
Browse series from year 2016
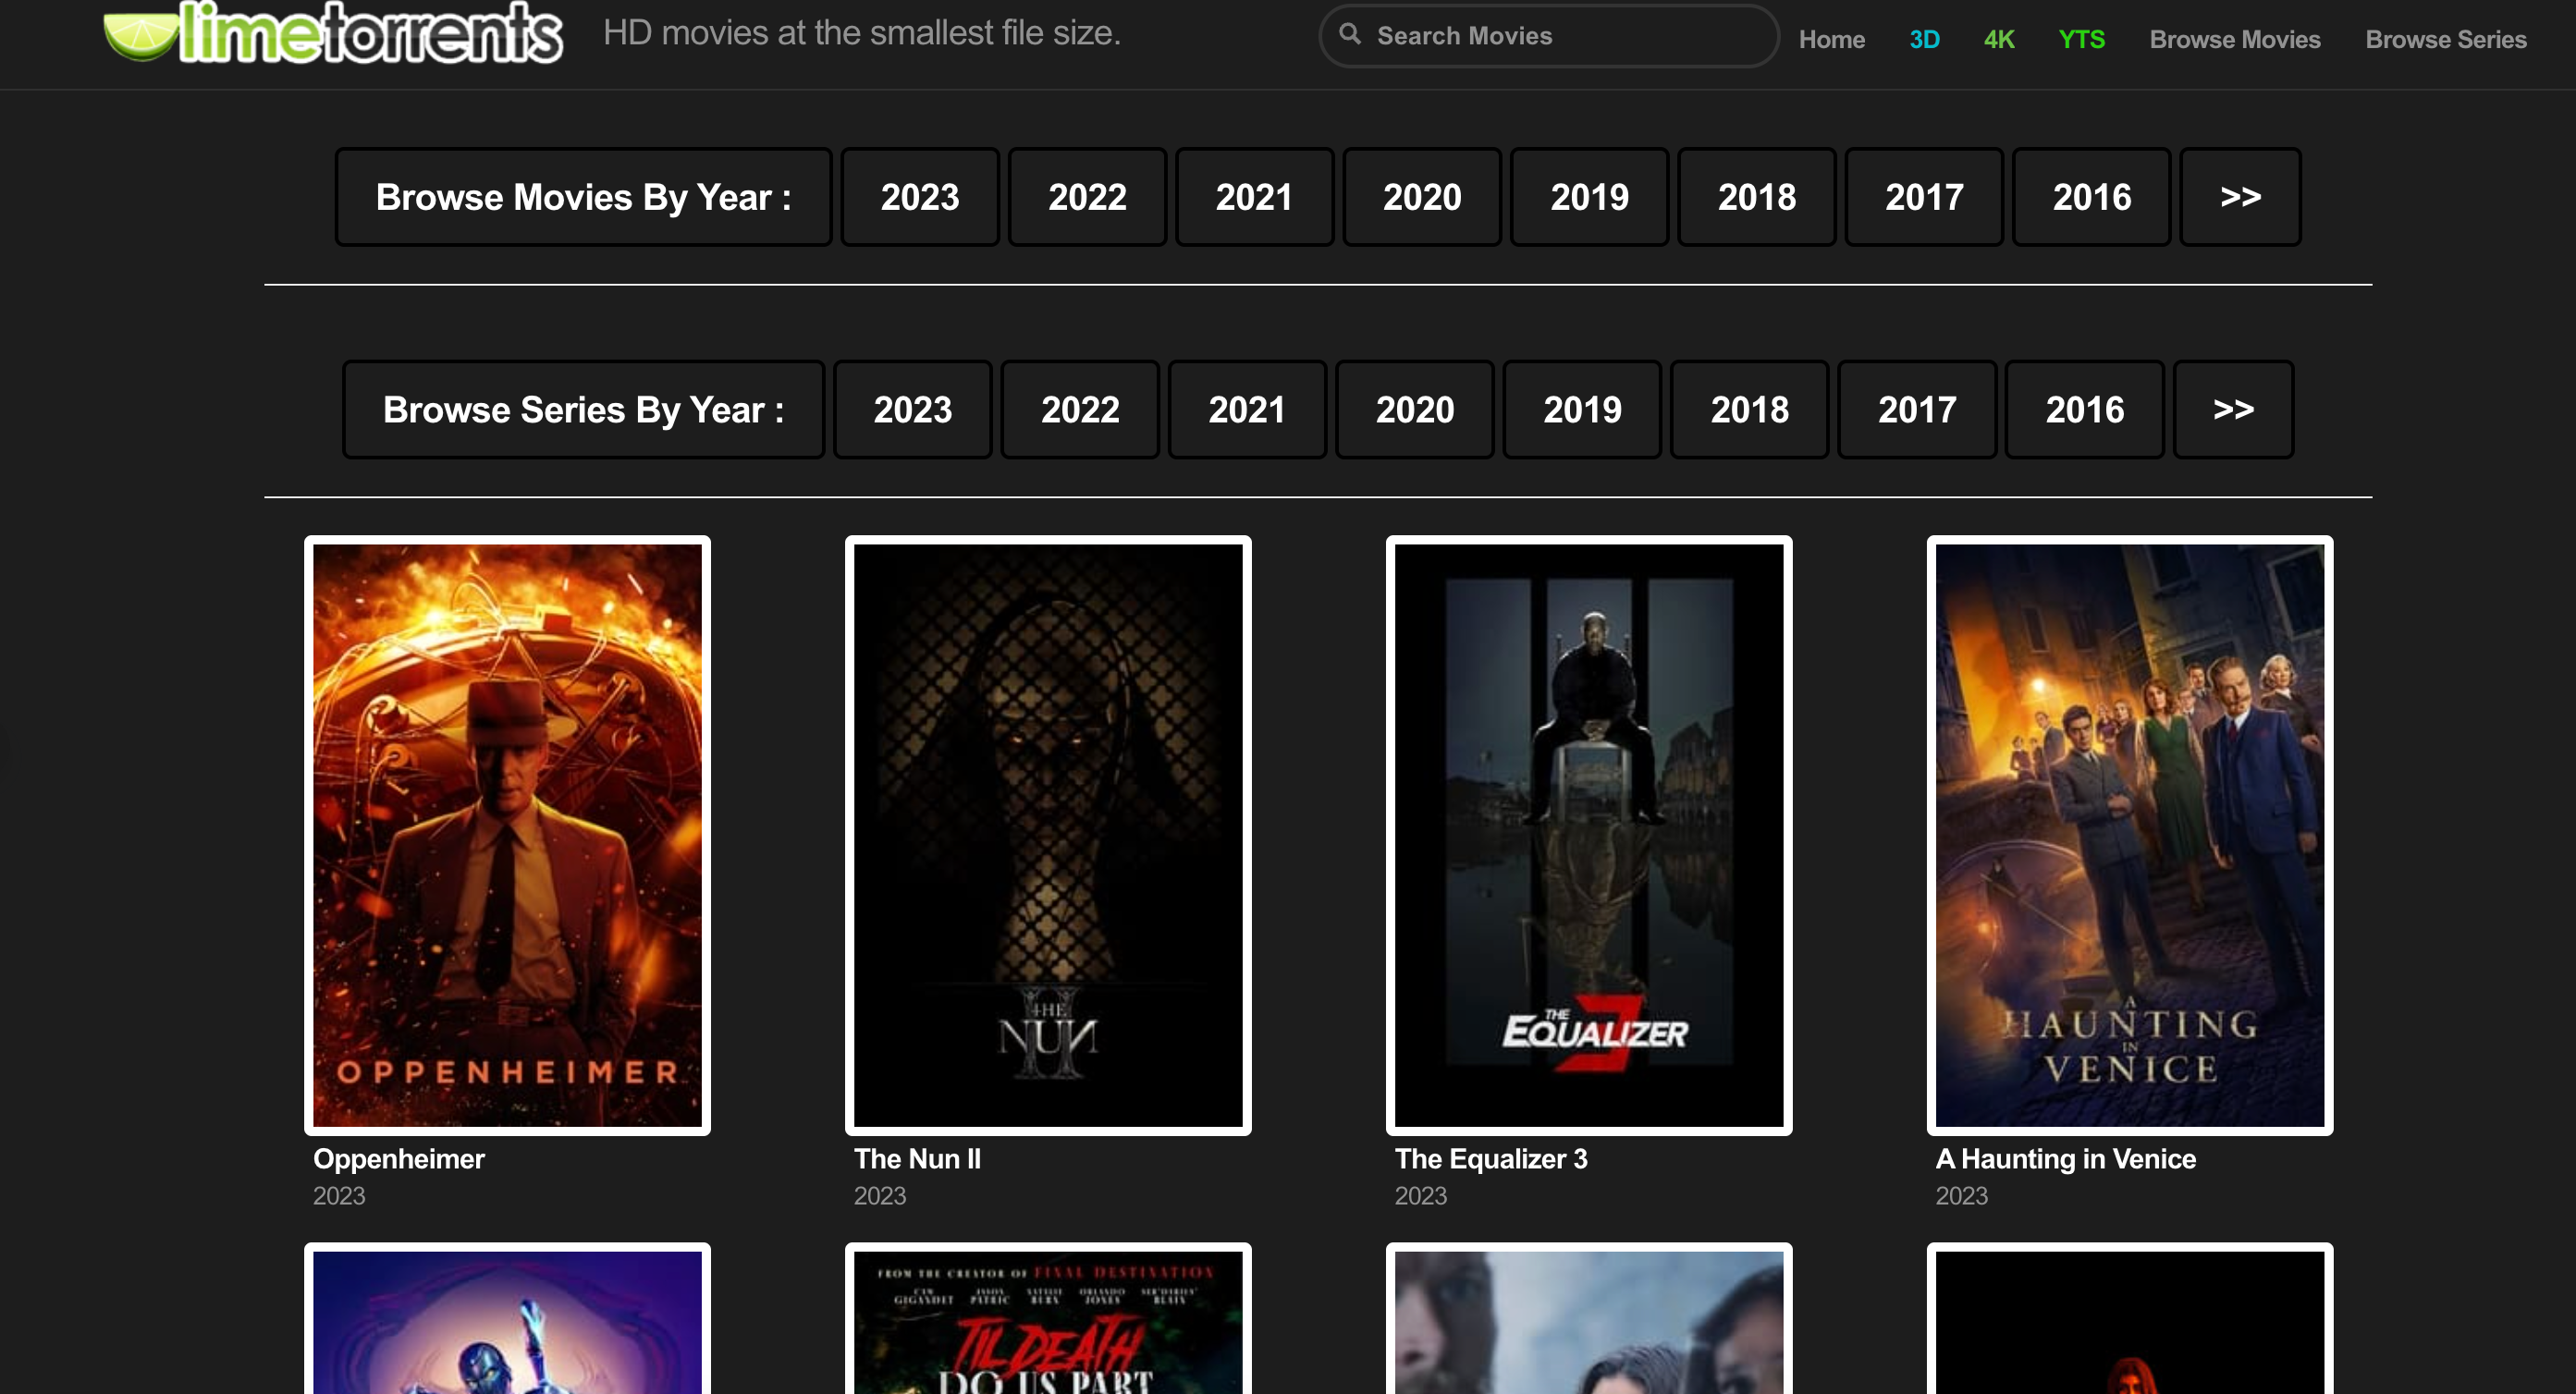2084,410
